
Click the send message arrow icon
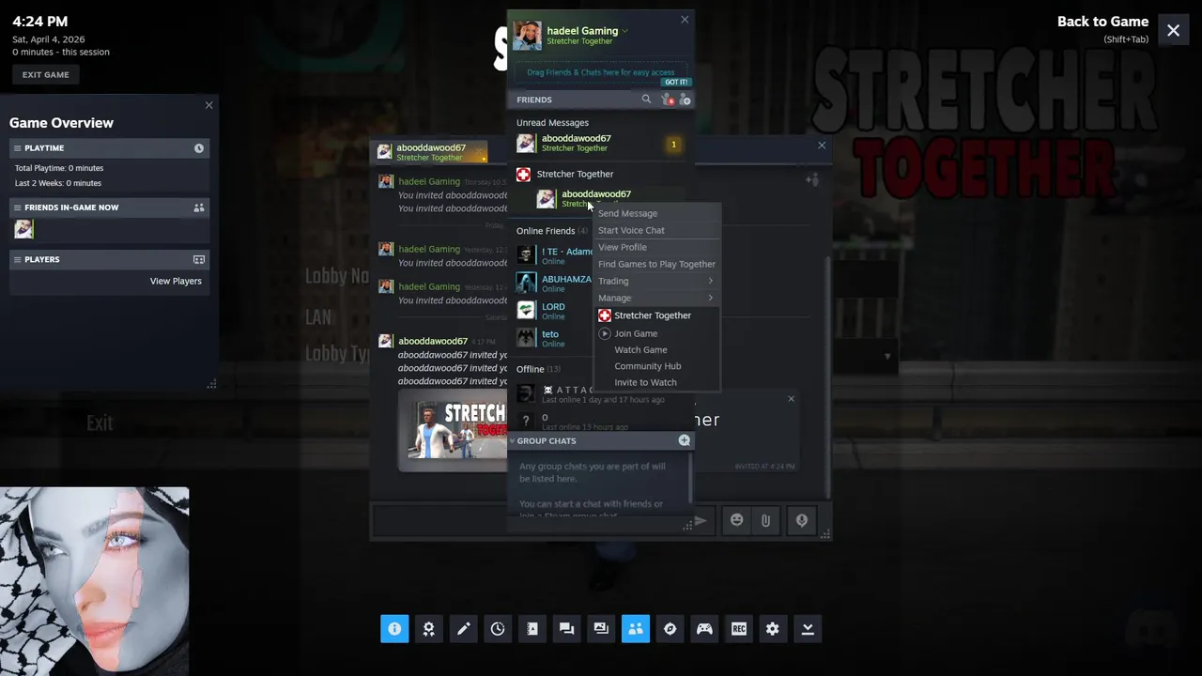[x=701, y=520]
